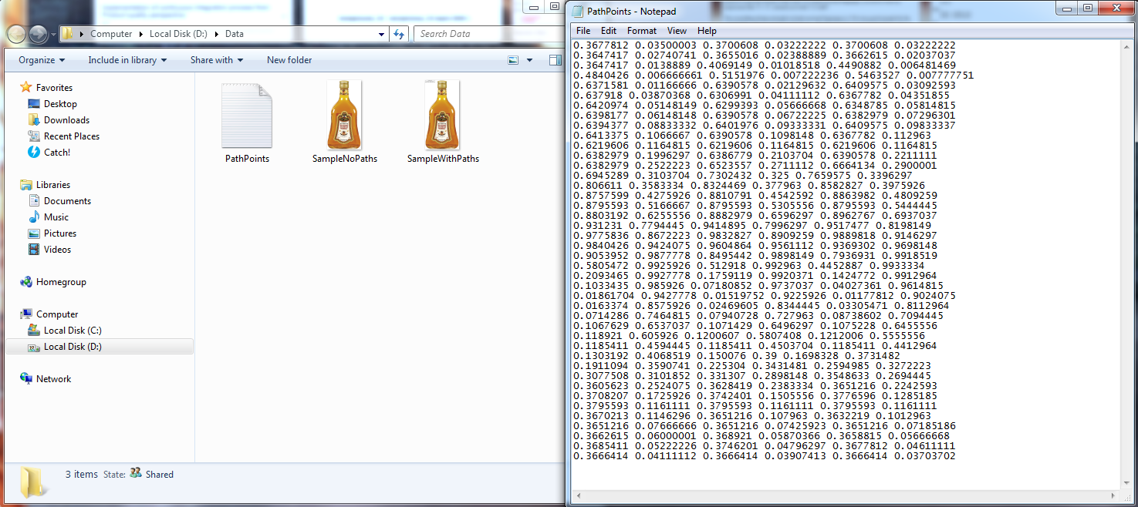Click the New folder button
This screenshot has width=1138, height=507.
289,60
